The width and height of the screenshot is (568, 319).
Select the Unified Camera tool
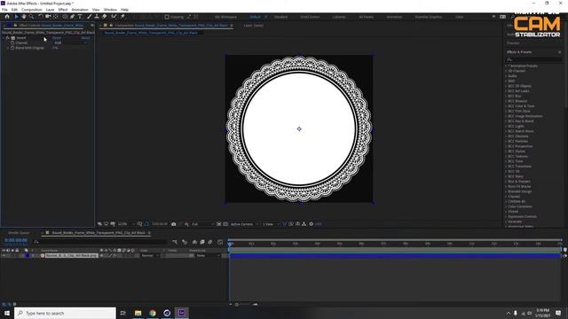tap(48, 17)
